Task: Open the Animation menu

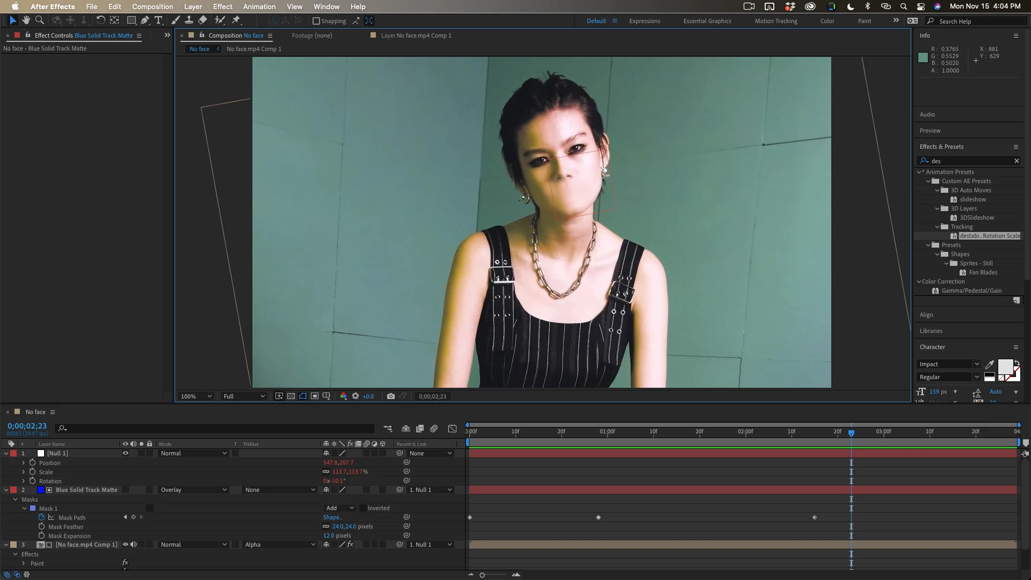Action: (x=259, y=6)
